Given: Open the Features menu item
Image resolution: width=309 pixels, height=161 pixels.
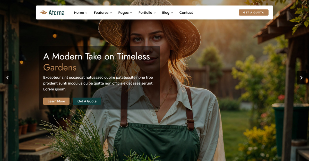Looking at the screenshot, I should 101,13.
